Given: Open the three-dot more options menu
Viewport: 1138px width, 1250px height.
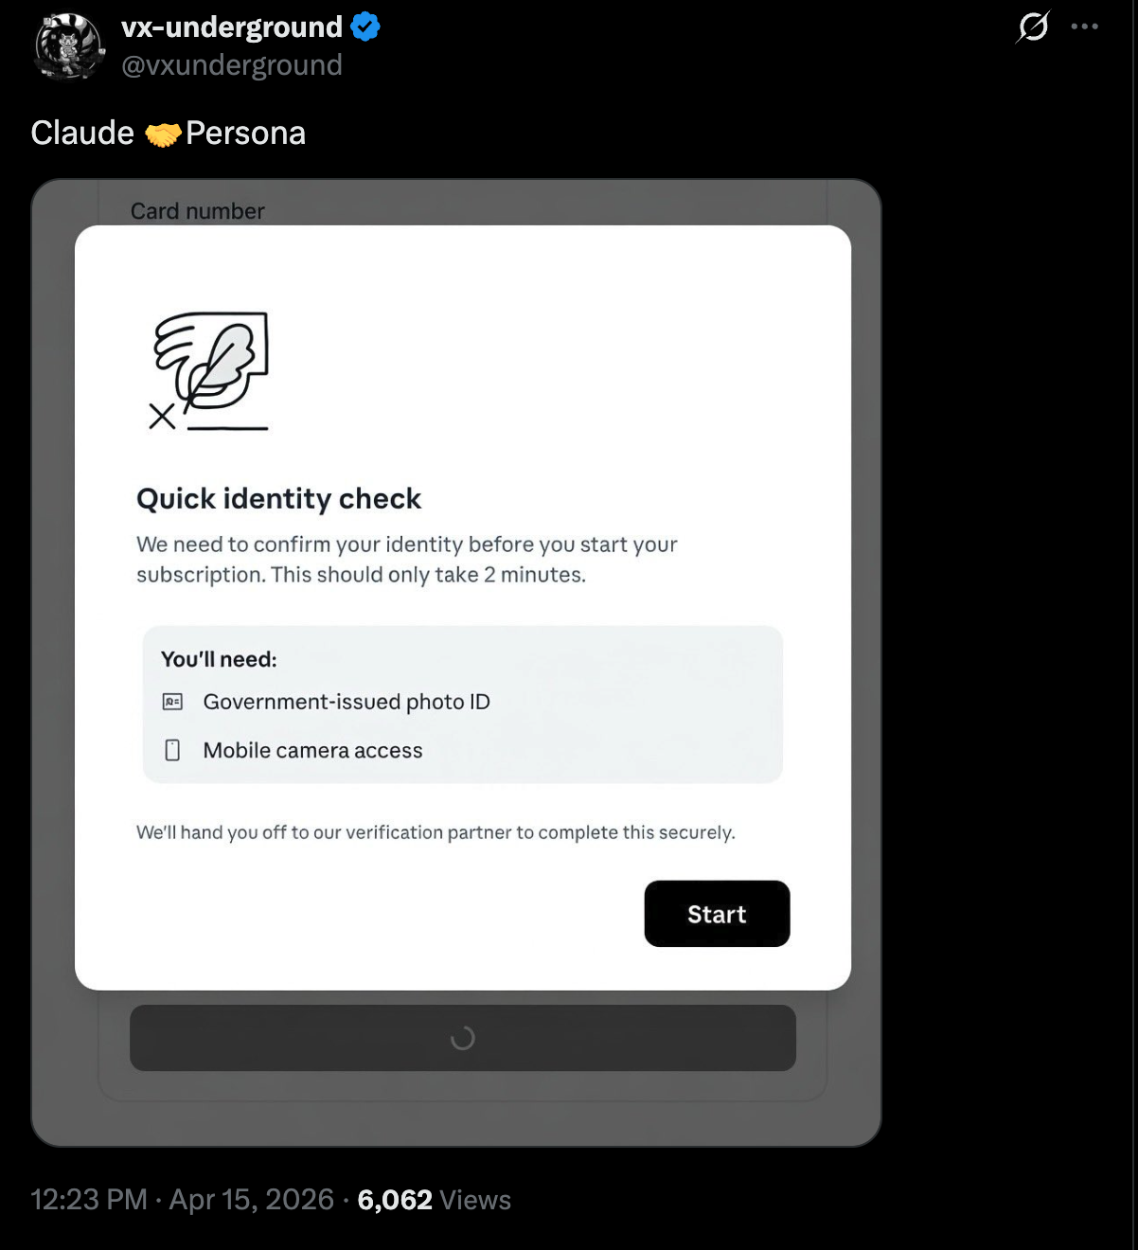Looking at the screenshot, I should 1084,27.
